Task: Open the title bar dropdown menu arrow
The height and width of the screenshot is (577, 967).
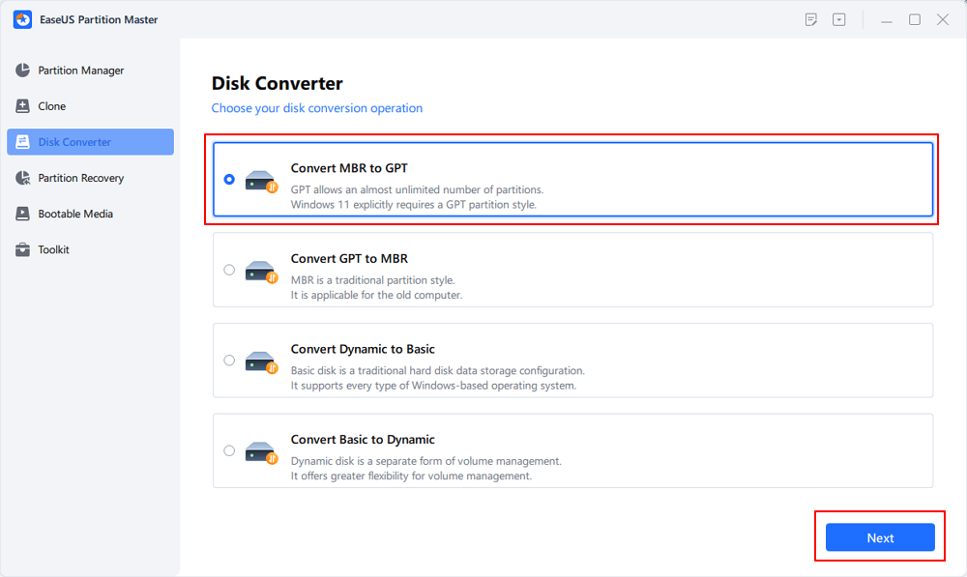Action: click(x=839, y=19)
